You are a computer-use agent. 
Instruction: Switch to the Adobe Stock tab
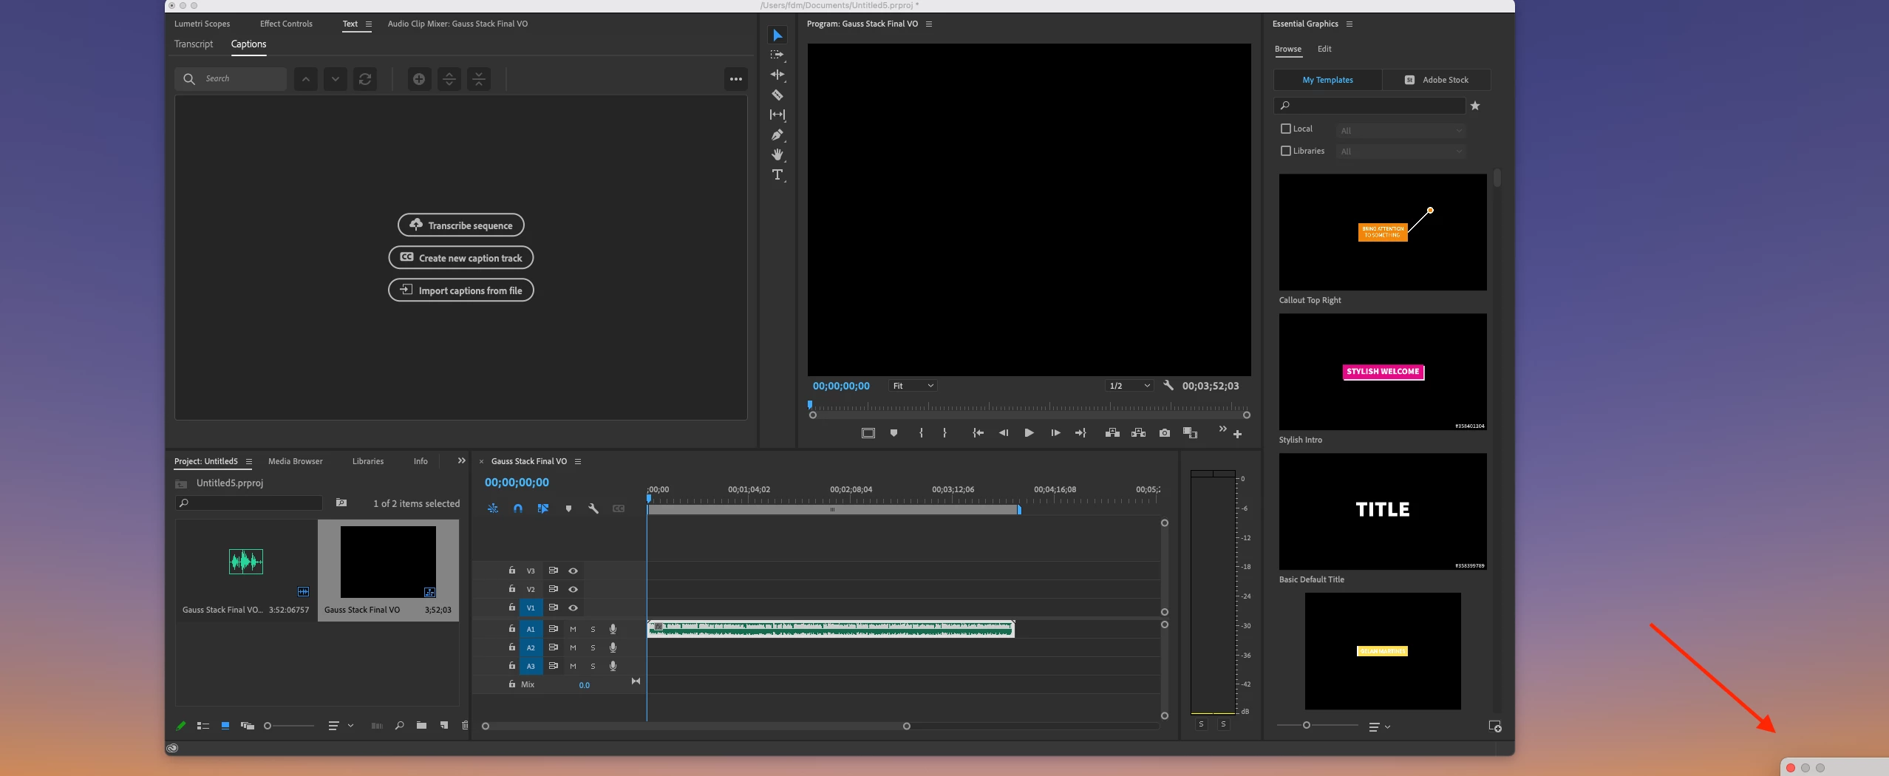tap(1437, 80)
